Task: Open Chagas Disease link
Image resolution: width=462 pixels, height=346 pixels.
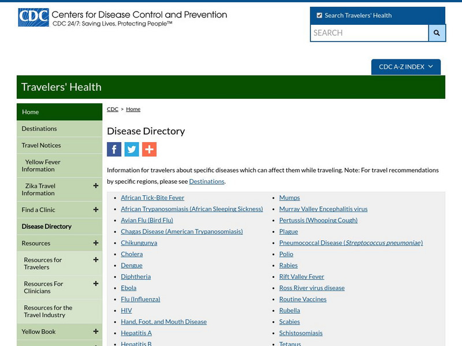Action: click(182, 232)
